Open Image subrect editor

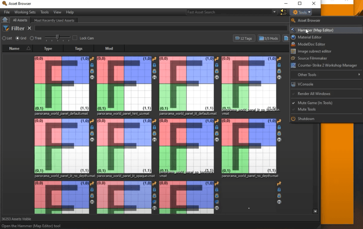[314, 51]
